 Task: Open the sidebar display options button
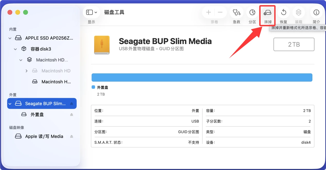coord(92,12)
